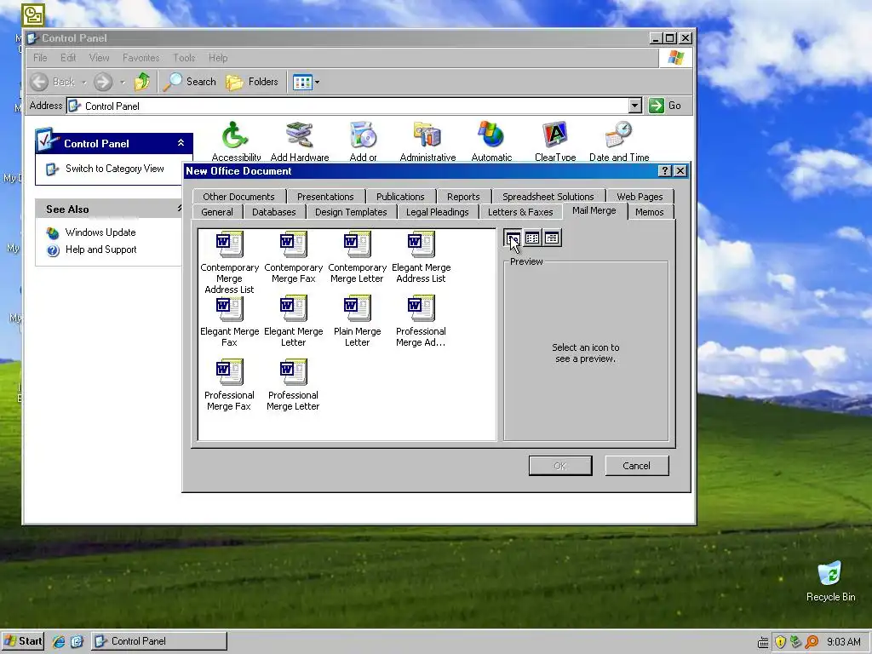
Task: Click Cancel in New Office Document
Action: coord(636,466)
